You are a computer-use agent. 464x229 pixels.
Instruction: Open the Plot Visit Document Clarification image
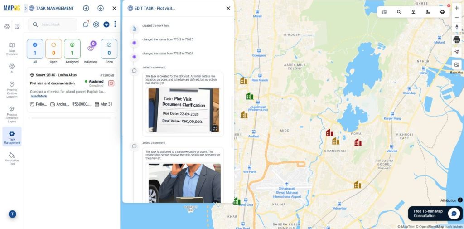tap(184, 110)
